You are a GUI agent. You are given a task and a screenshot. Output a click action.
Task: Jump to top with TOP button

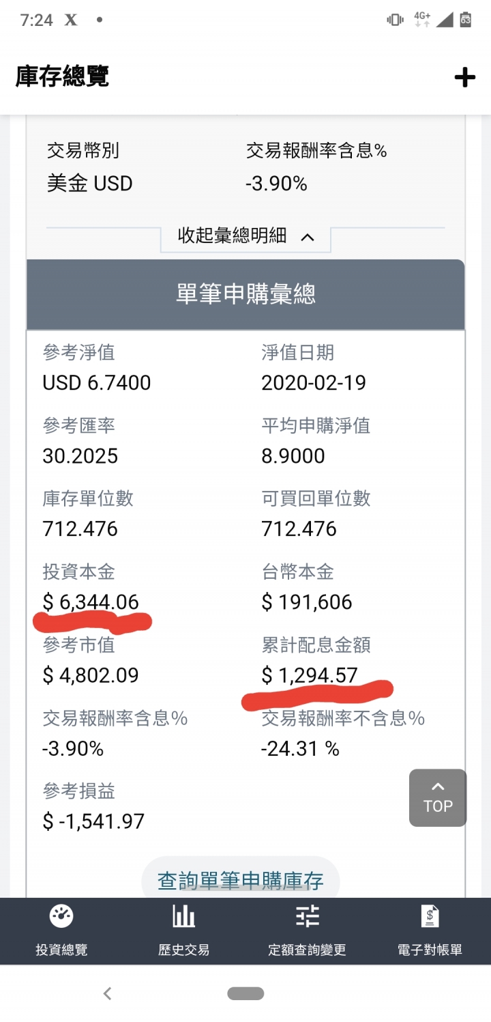[x=438, y=798]
